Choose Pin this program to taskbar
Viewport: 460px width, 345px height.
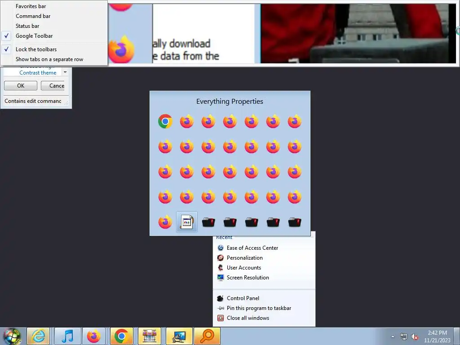[264, 308]
